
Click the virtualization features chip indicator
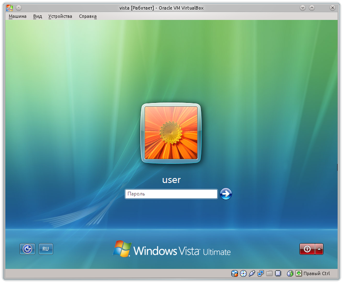(x=278, y=273)
